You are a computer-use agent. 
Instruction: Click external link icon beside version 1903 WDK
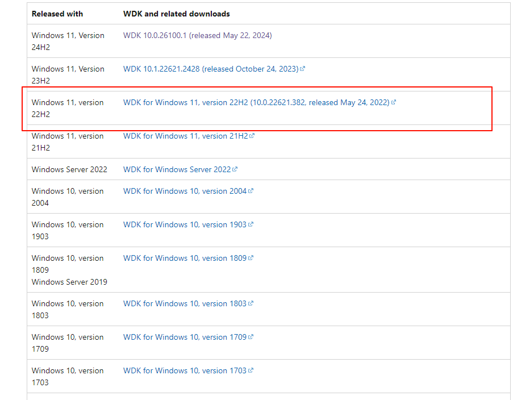click(251, 224)
